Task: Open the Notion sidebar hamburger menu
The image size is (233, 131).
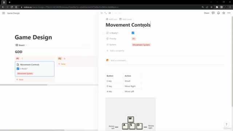Action: [4, 13]
